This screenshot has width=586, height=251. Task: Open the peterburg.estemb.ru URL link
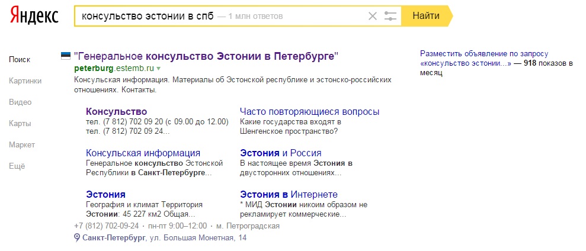coord(114,68)
